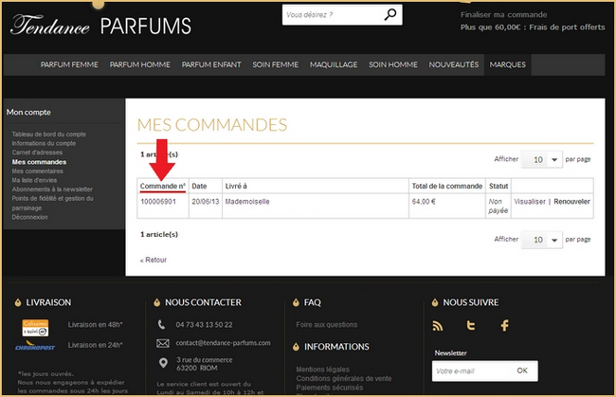The width and height of the screenshot is (616, 397).
Task: Open the Facebook icon under Nous suivre
Action: click(x=505, y=326)
